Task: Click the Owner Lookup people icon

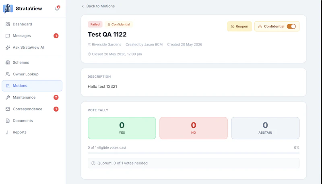Action: (8, 74)
